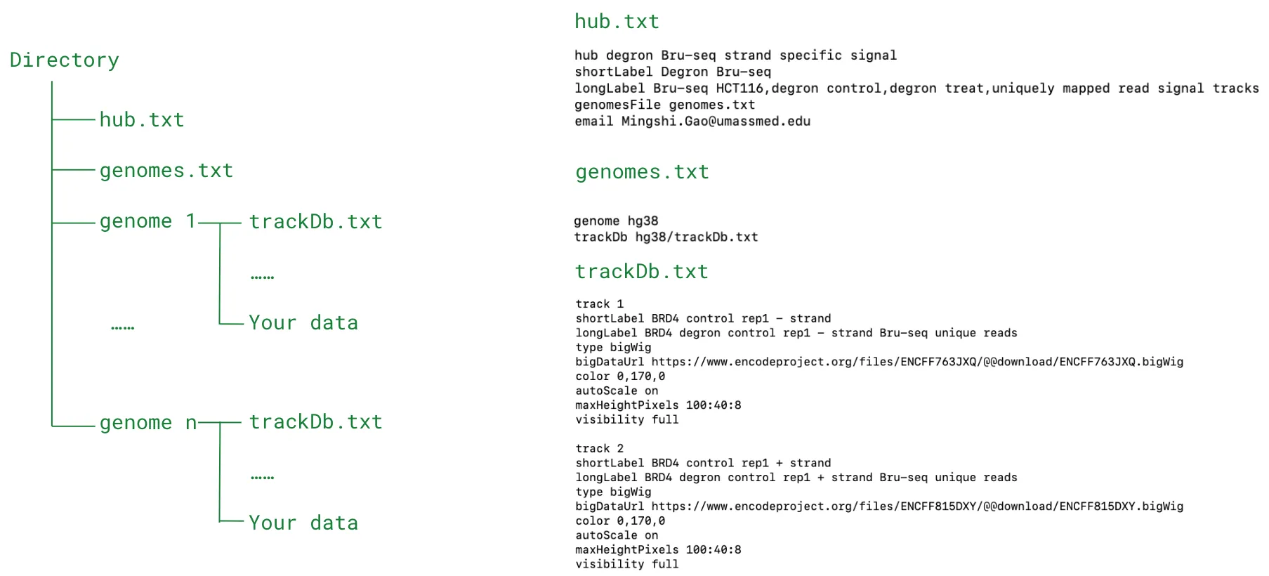Click the green genomes.txt section heading
1269x576 pixels.
coord(642,172)
